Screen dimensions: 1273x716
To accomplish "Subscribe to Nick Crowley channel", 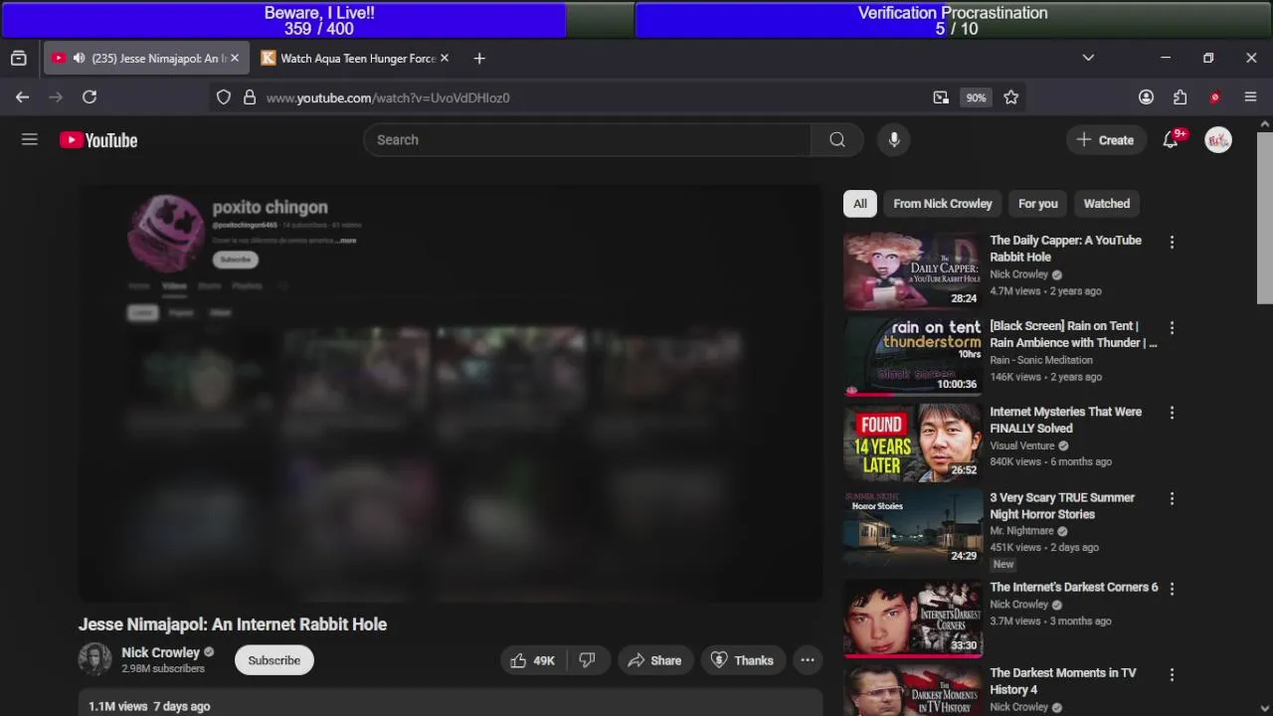I will click(273, 660).
